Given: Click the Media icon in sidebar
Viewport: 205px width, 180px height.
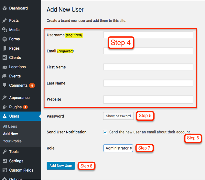Looking at the screenshot, I should (x=4, y=30).
